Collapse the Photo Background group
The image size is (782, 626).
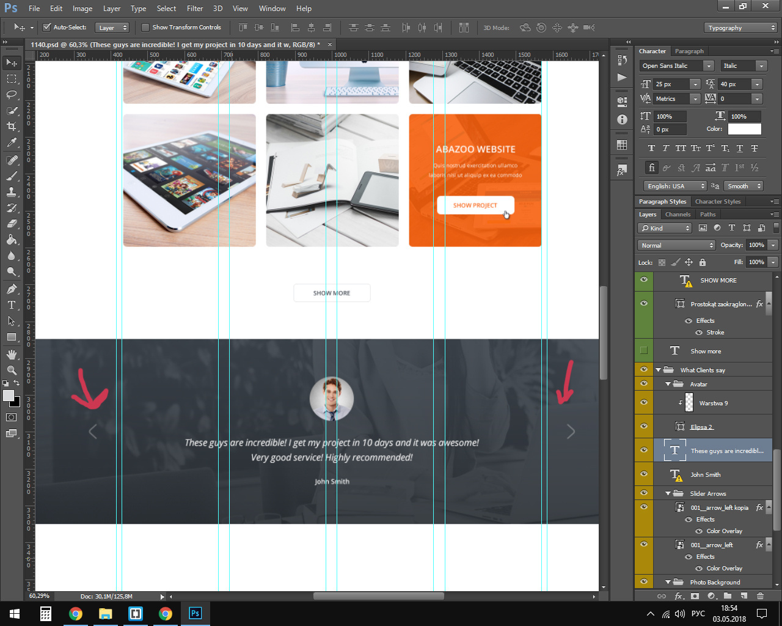pyautogui.click(x=668, y=582)
